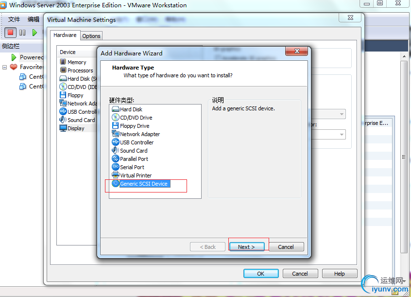The image size is (411, 297).
Task: Choose Sound Card in wizard list
Action: tap(130, 151)
